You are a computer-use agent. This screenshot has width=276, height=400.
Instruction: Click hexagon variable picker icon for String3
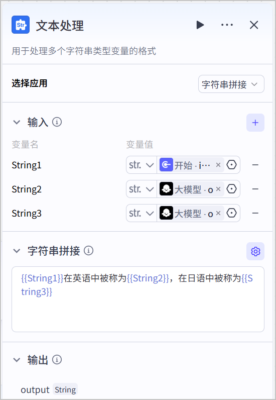[232, 213]
